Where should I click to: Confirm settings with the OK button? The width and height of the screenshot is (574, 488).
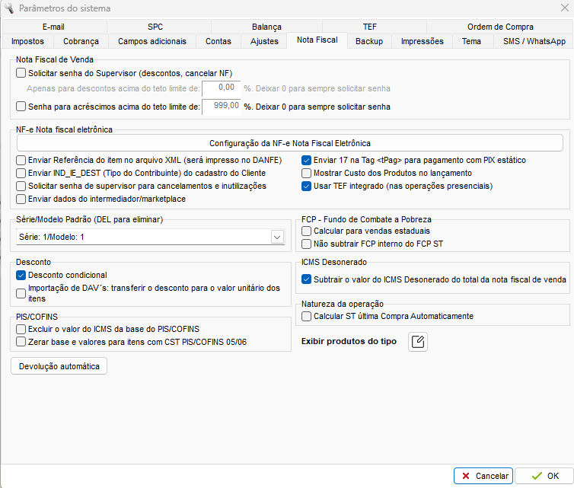(x=544, y=476)
